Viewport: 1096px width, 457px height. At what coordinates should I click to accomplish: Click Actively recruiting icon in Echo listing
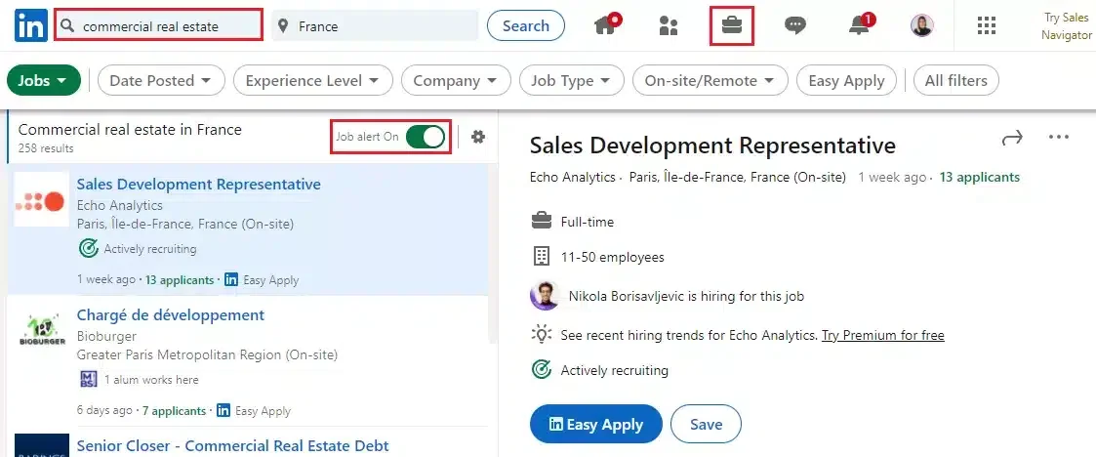pos(88,248)
